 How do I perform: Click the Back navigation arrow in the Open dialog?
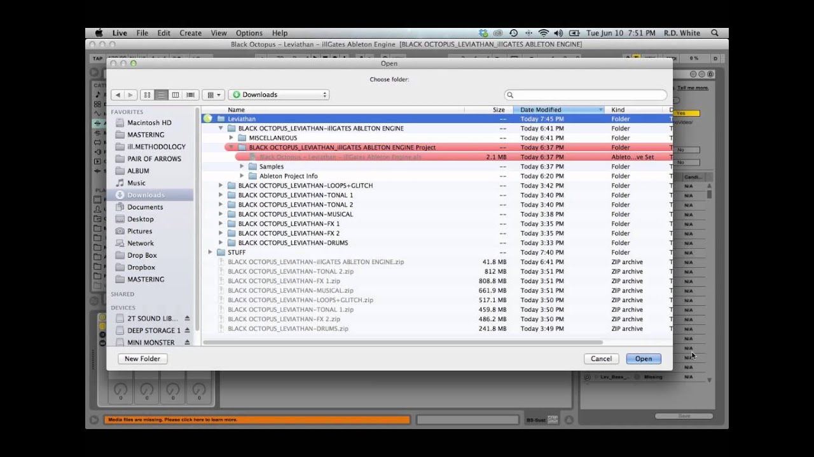click(118, 95)
